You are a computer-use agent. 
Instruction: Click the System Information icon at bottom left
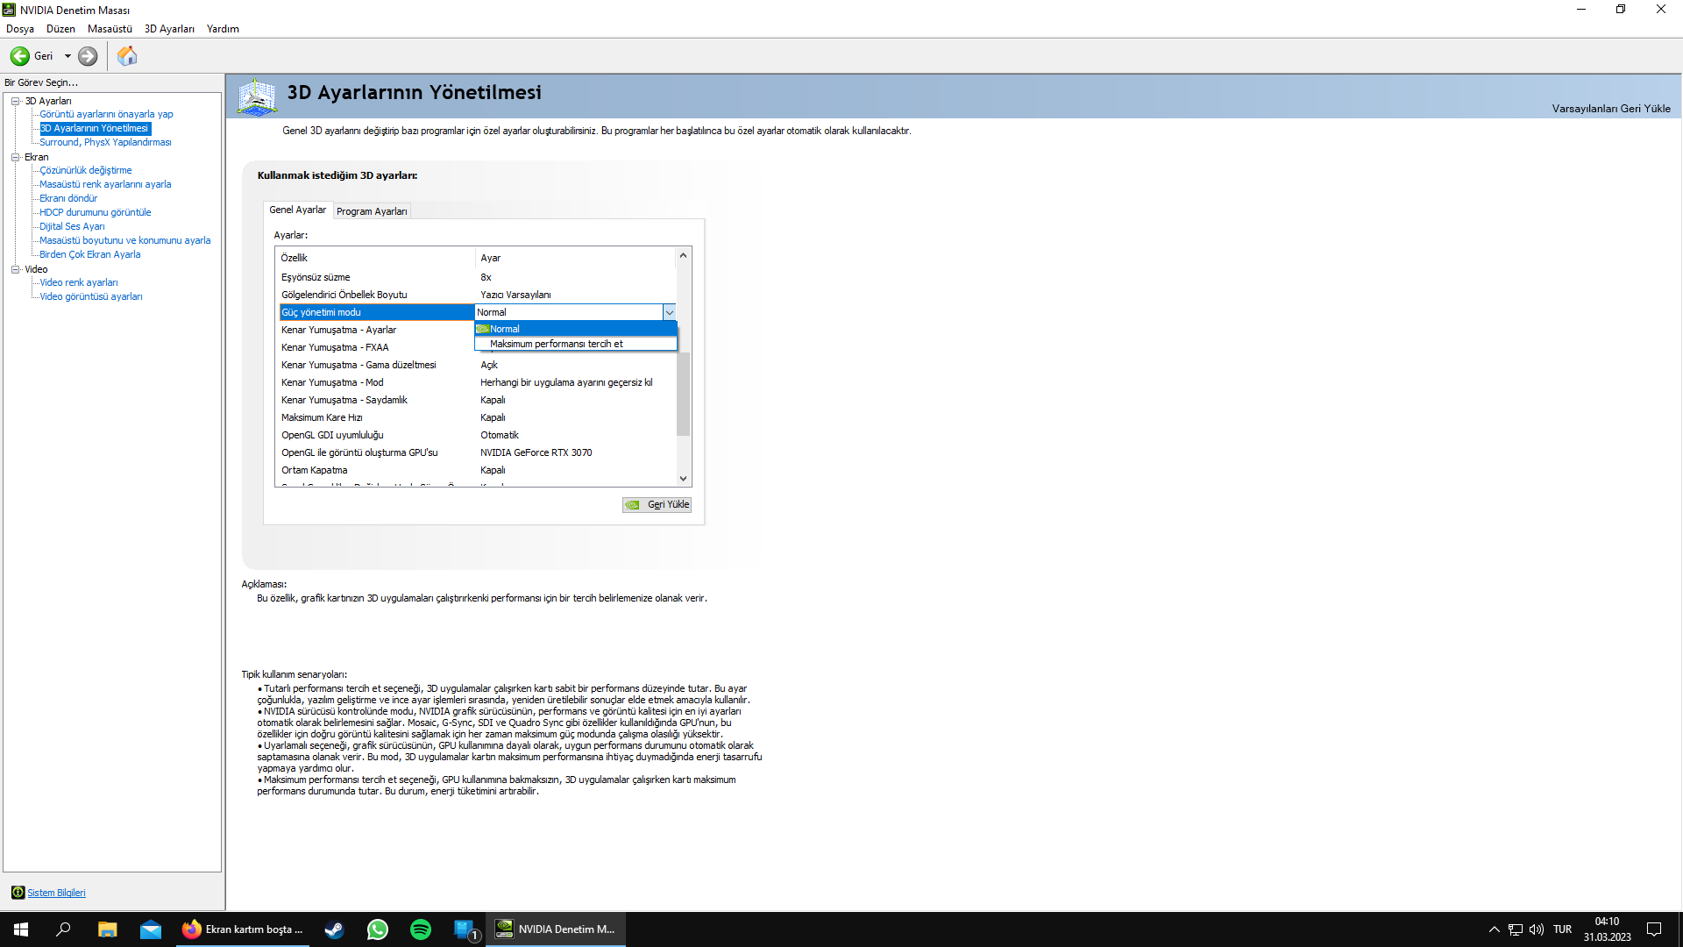pos(18,893)
